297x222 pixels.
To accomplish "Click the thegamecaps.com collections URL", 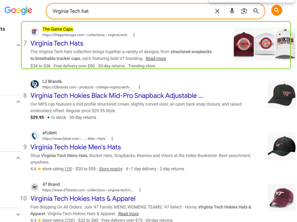I will [85, 35].
